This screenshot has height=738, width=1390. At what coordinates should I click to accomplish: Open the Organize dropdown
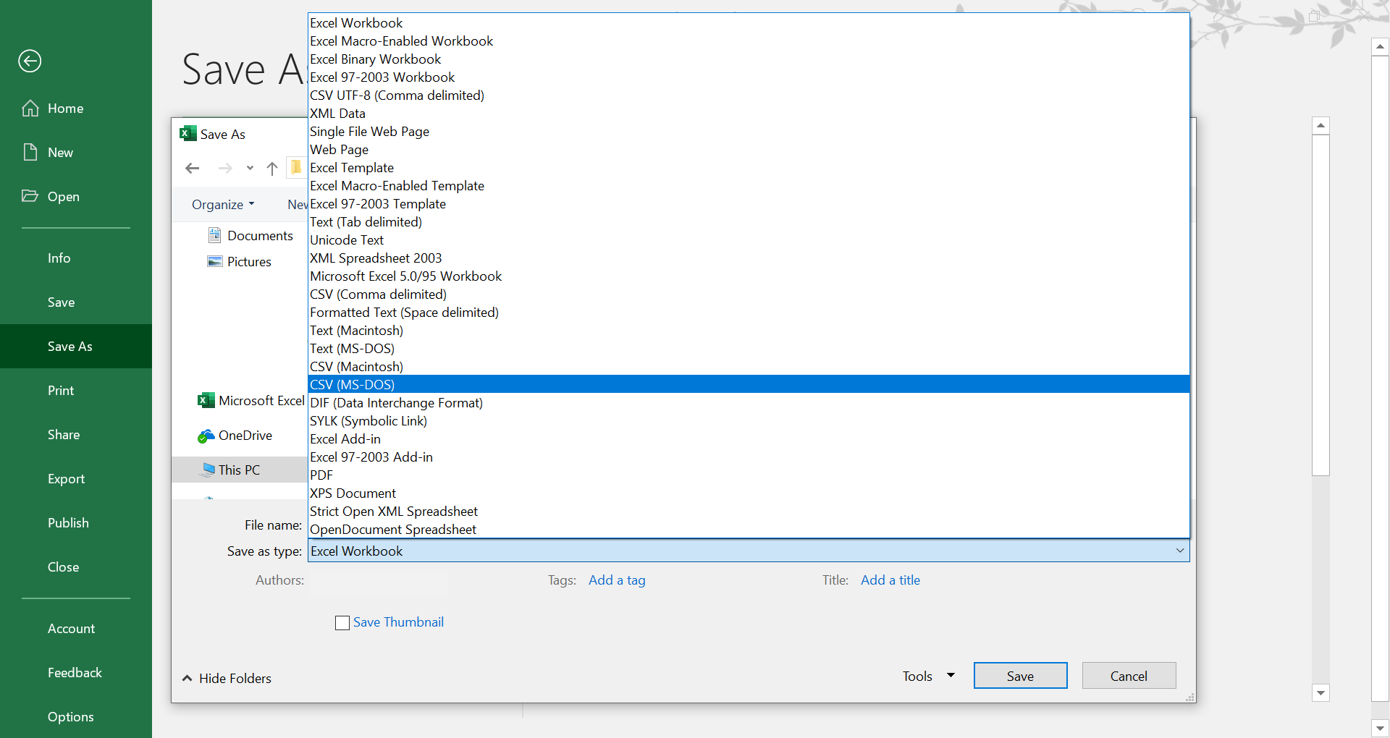point(223,205)
